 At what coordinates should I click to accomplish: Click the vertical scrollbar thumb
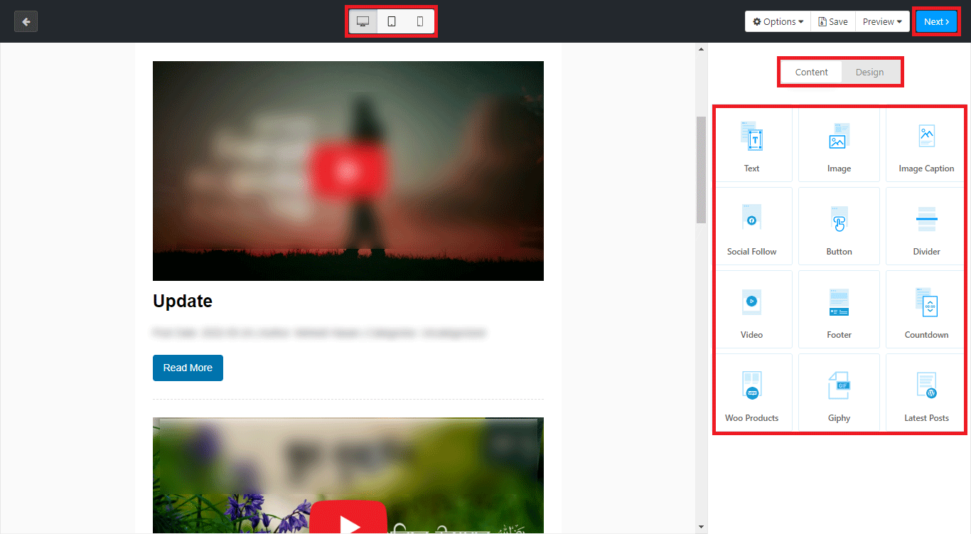(x=701, y=169)
